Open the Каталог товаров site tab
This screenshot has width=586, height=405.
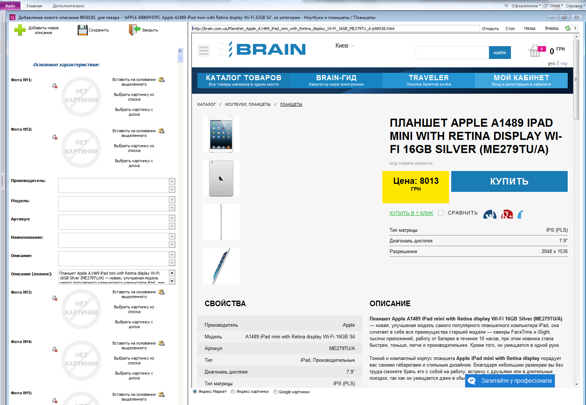tap(244, 80)
